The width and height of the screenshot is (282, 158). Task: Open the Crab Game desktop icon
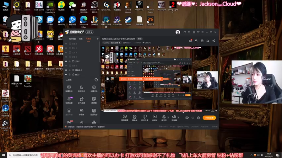[x=39, y=6]
